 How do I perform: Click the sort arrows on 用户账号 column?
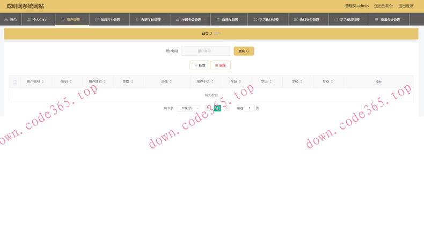click(x=43, y=81)
